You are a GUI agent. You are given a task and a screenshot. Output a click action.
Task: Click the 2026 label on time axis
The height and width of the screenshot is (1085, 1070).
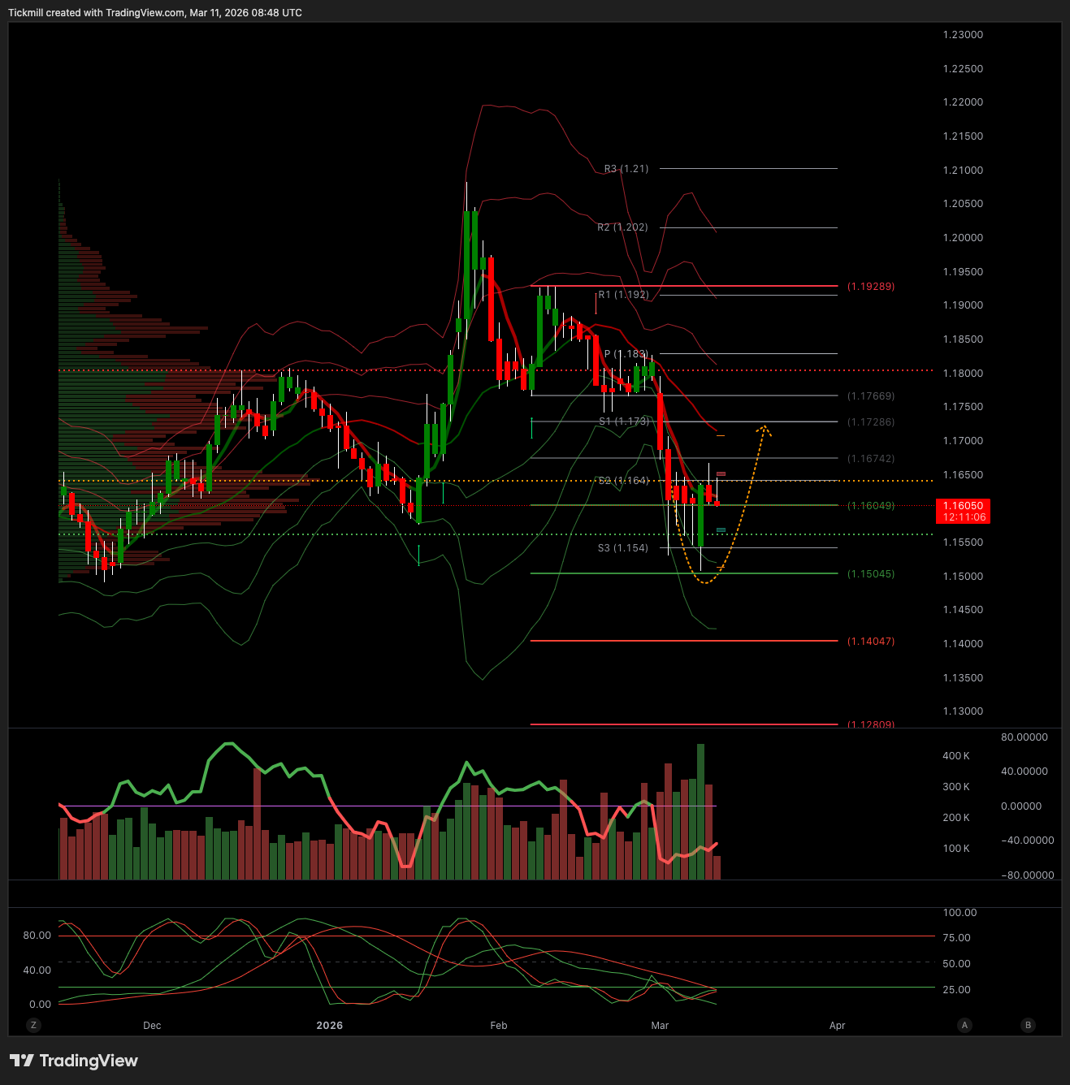coord(330,1026)
